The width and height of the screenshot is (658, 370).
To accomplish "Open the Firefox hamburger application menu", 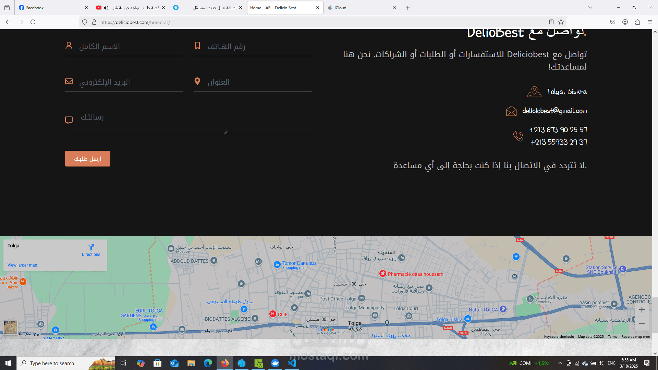I will [650, 22].
